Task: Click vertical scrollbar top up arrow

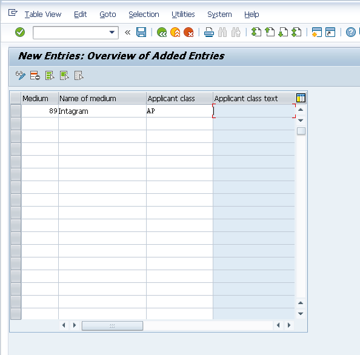Action: tap(301, 110)
